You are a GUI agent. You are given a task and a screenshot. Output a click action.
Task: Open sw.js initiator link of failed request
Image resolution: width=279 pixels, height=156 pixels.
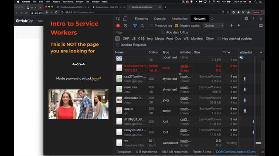(185, 66)
